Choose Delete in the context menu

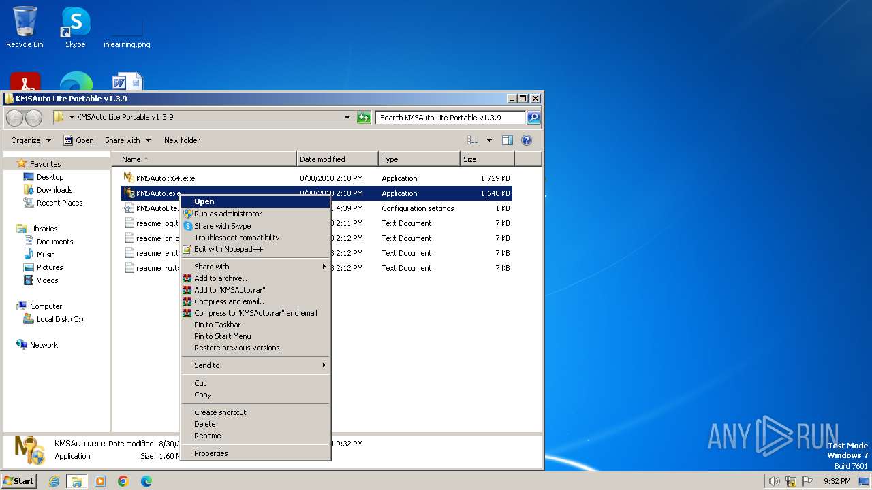(x=255, y=424)
